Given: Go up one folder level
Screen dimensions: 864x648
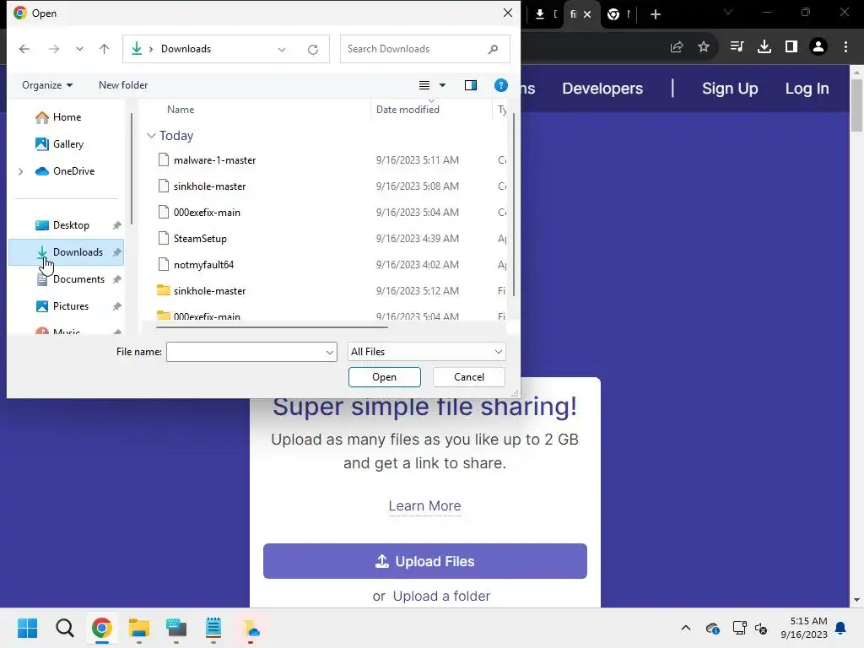Looking at the screenshot, I should point(104,49).
